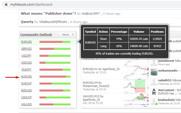The image size is (181, 113).
Task: Click the EURUSD short/long sentiment bar
Action: [x=55, y=42]
